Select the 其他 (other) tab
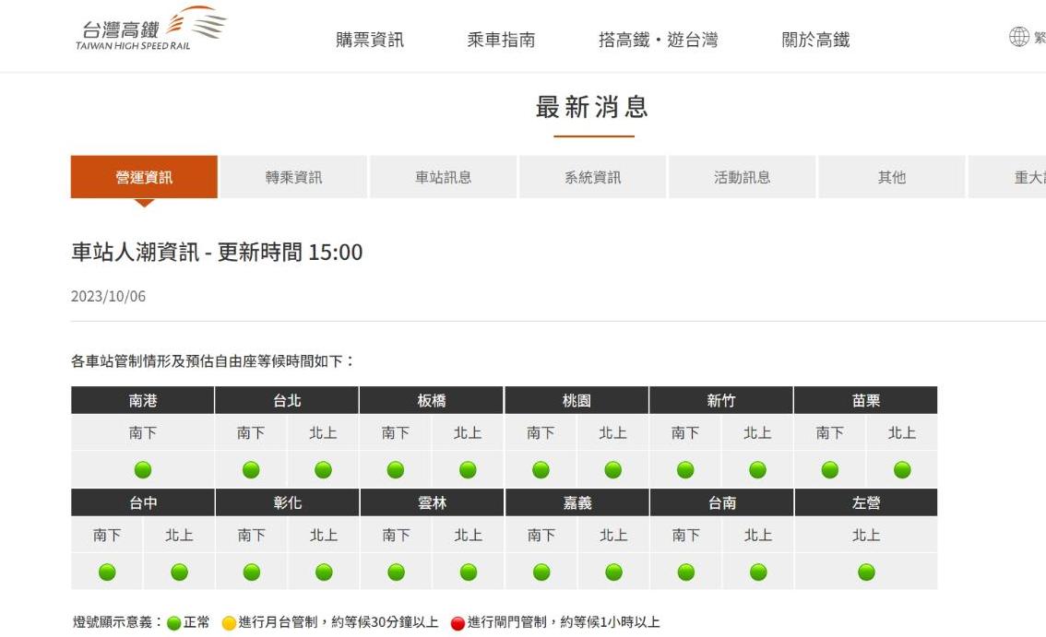This screenshot has height=637, width=1046. pos(891,177)
